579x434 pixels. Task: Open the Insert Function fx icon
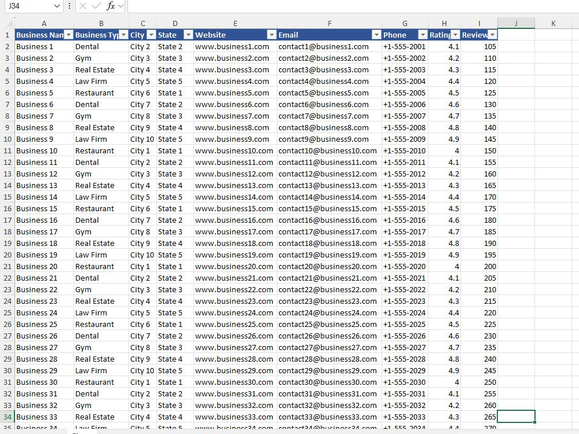pos(111,6)
